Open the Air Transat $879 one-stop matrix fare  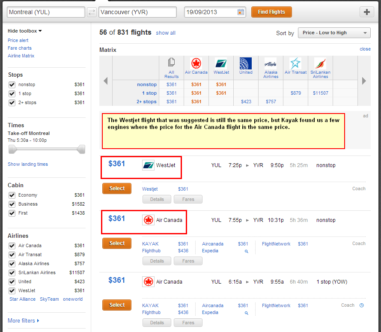[296, 93]
